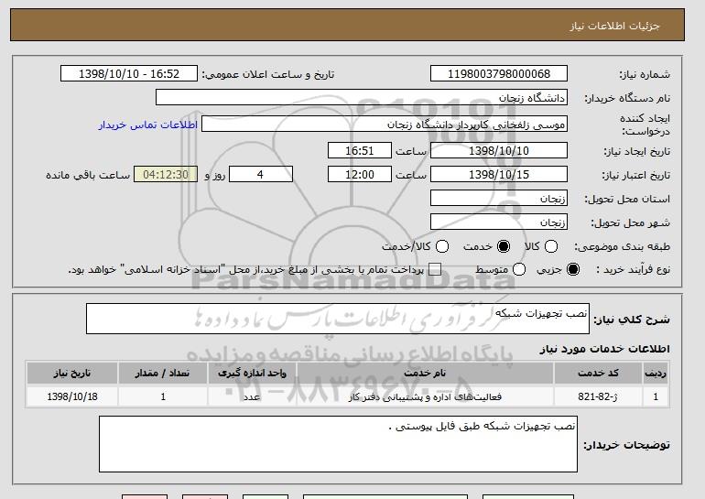
Task: Choose جزیی purchase process type
Action: (x=573, y=269)
